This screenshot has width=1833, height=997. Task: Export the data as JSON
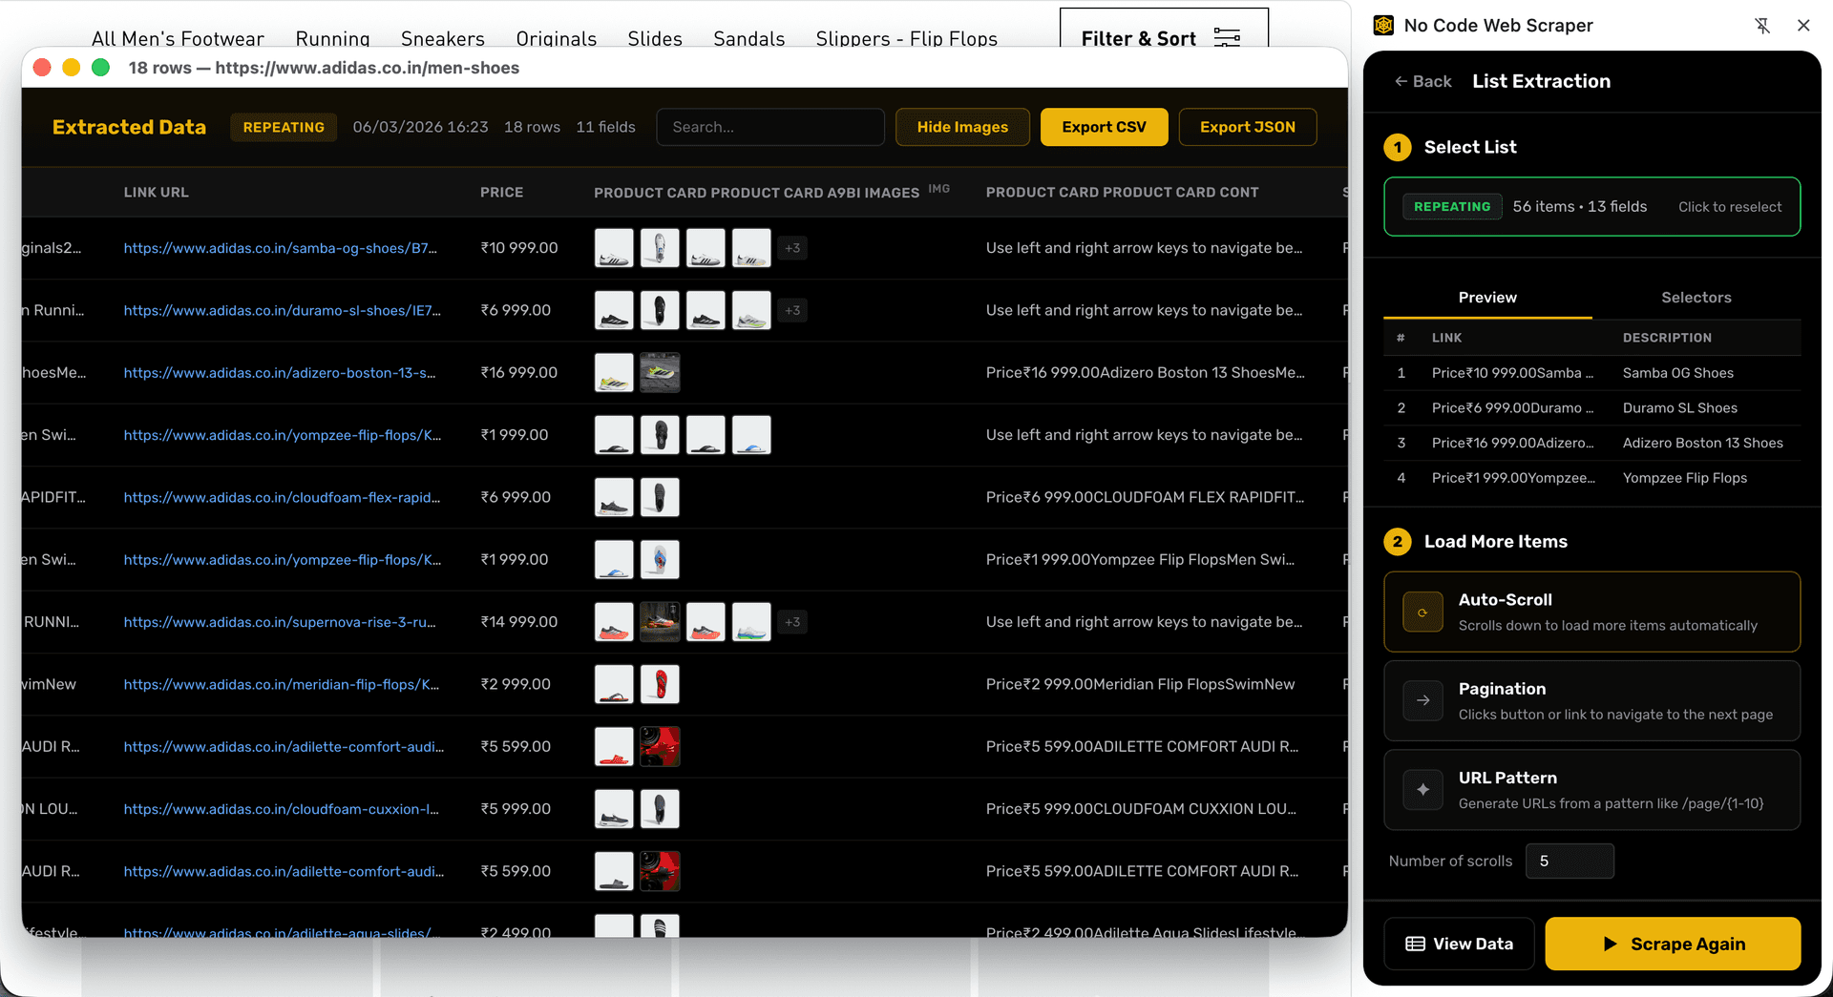(x=1248, y=127)
